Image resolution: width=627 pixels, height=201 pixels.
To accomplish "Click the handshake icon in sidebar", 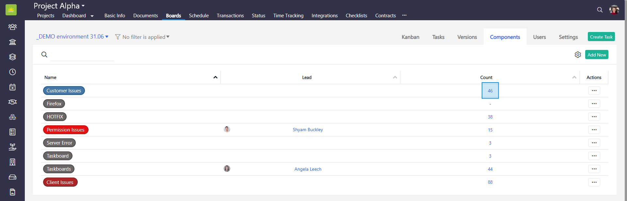I will click(x=12, y=102).
